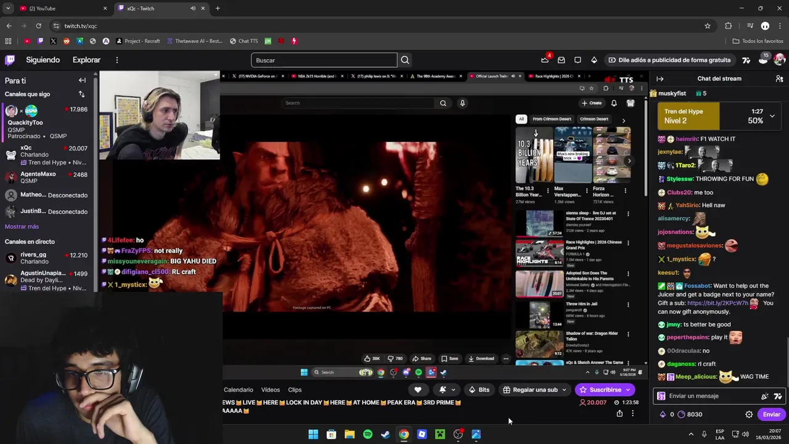Screen dimensions: 789x444
Task: Collapse the stream chat panel
Action: point(660,79)
